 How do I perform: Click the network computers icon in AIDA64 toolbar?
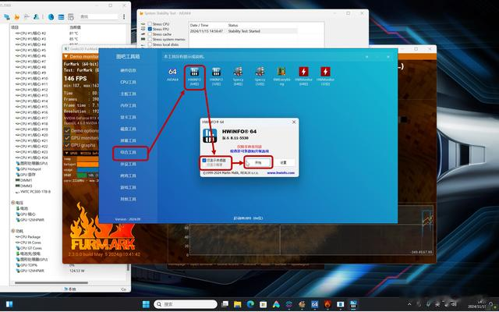(x=7, y=17)
